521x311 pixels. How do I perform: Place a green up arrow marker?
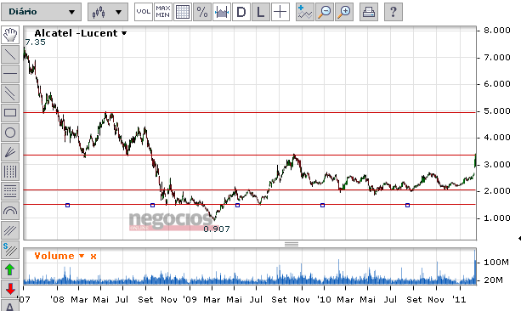(10, 269)
